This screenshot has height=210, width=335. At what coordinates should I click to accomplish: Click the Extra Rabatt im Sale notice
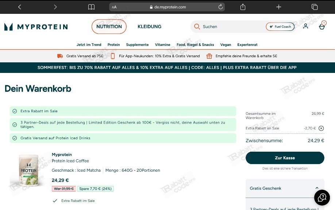pyautogui.click(x=123, y=111)
